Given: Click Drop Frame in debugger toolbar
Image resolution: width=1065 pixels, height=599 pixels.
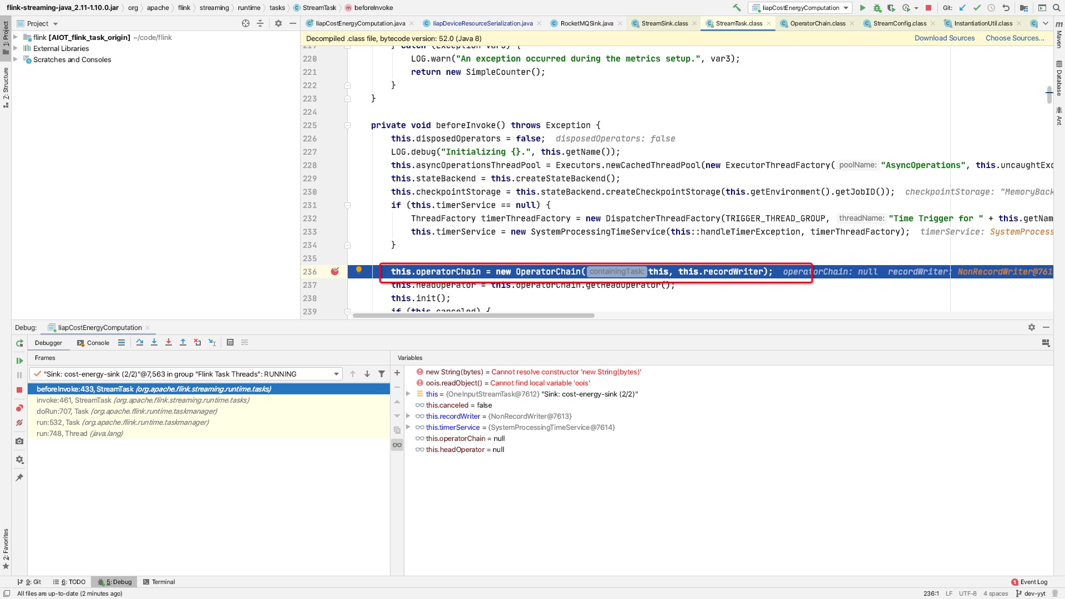Looking at the screenshot, I should (197, 343).
